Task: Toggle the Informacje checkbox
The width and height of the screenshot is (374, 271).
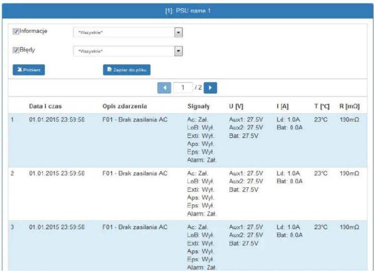Action: coord(16,31)
